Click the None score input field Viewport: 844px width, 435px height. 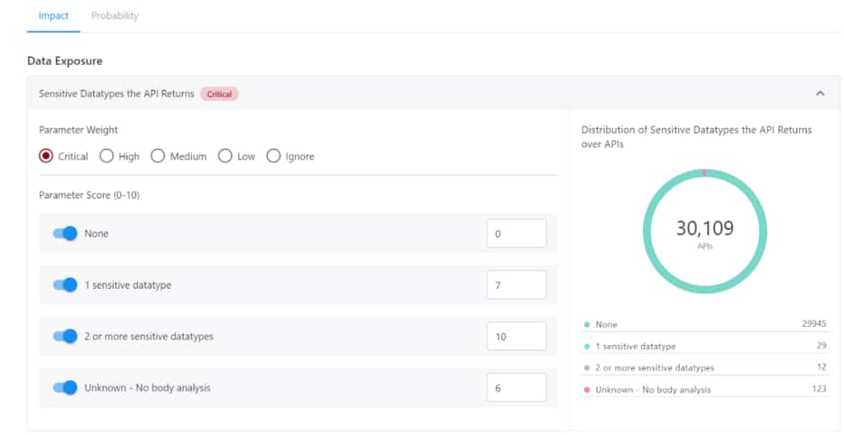[x=516, y=234]
